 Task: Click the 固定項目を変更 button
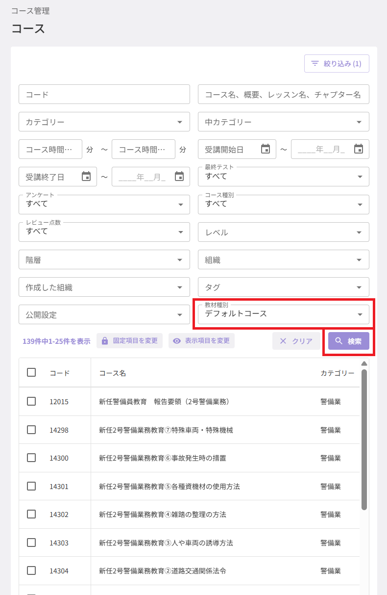click(x=129, y=340)
